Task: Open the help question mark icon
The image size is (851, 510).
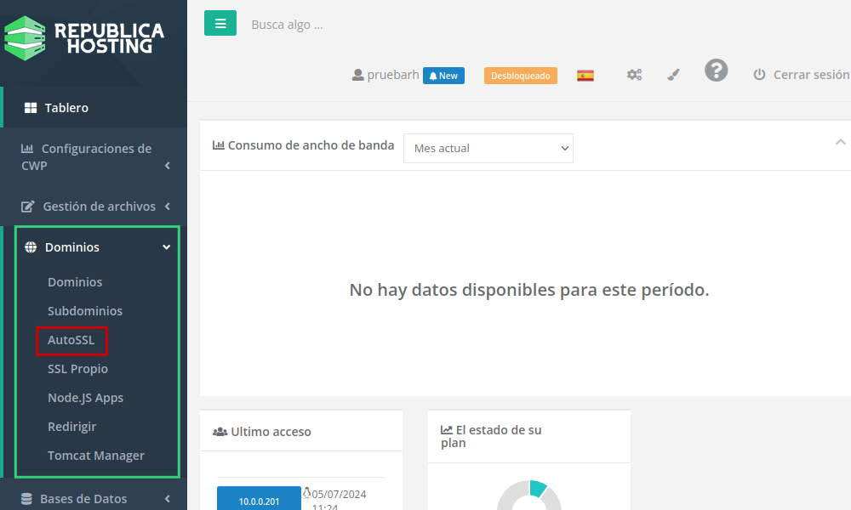Action: point(716,71)
